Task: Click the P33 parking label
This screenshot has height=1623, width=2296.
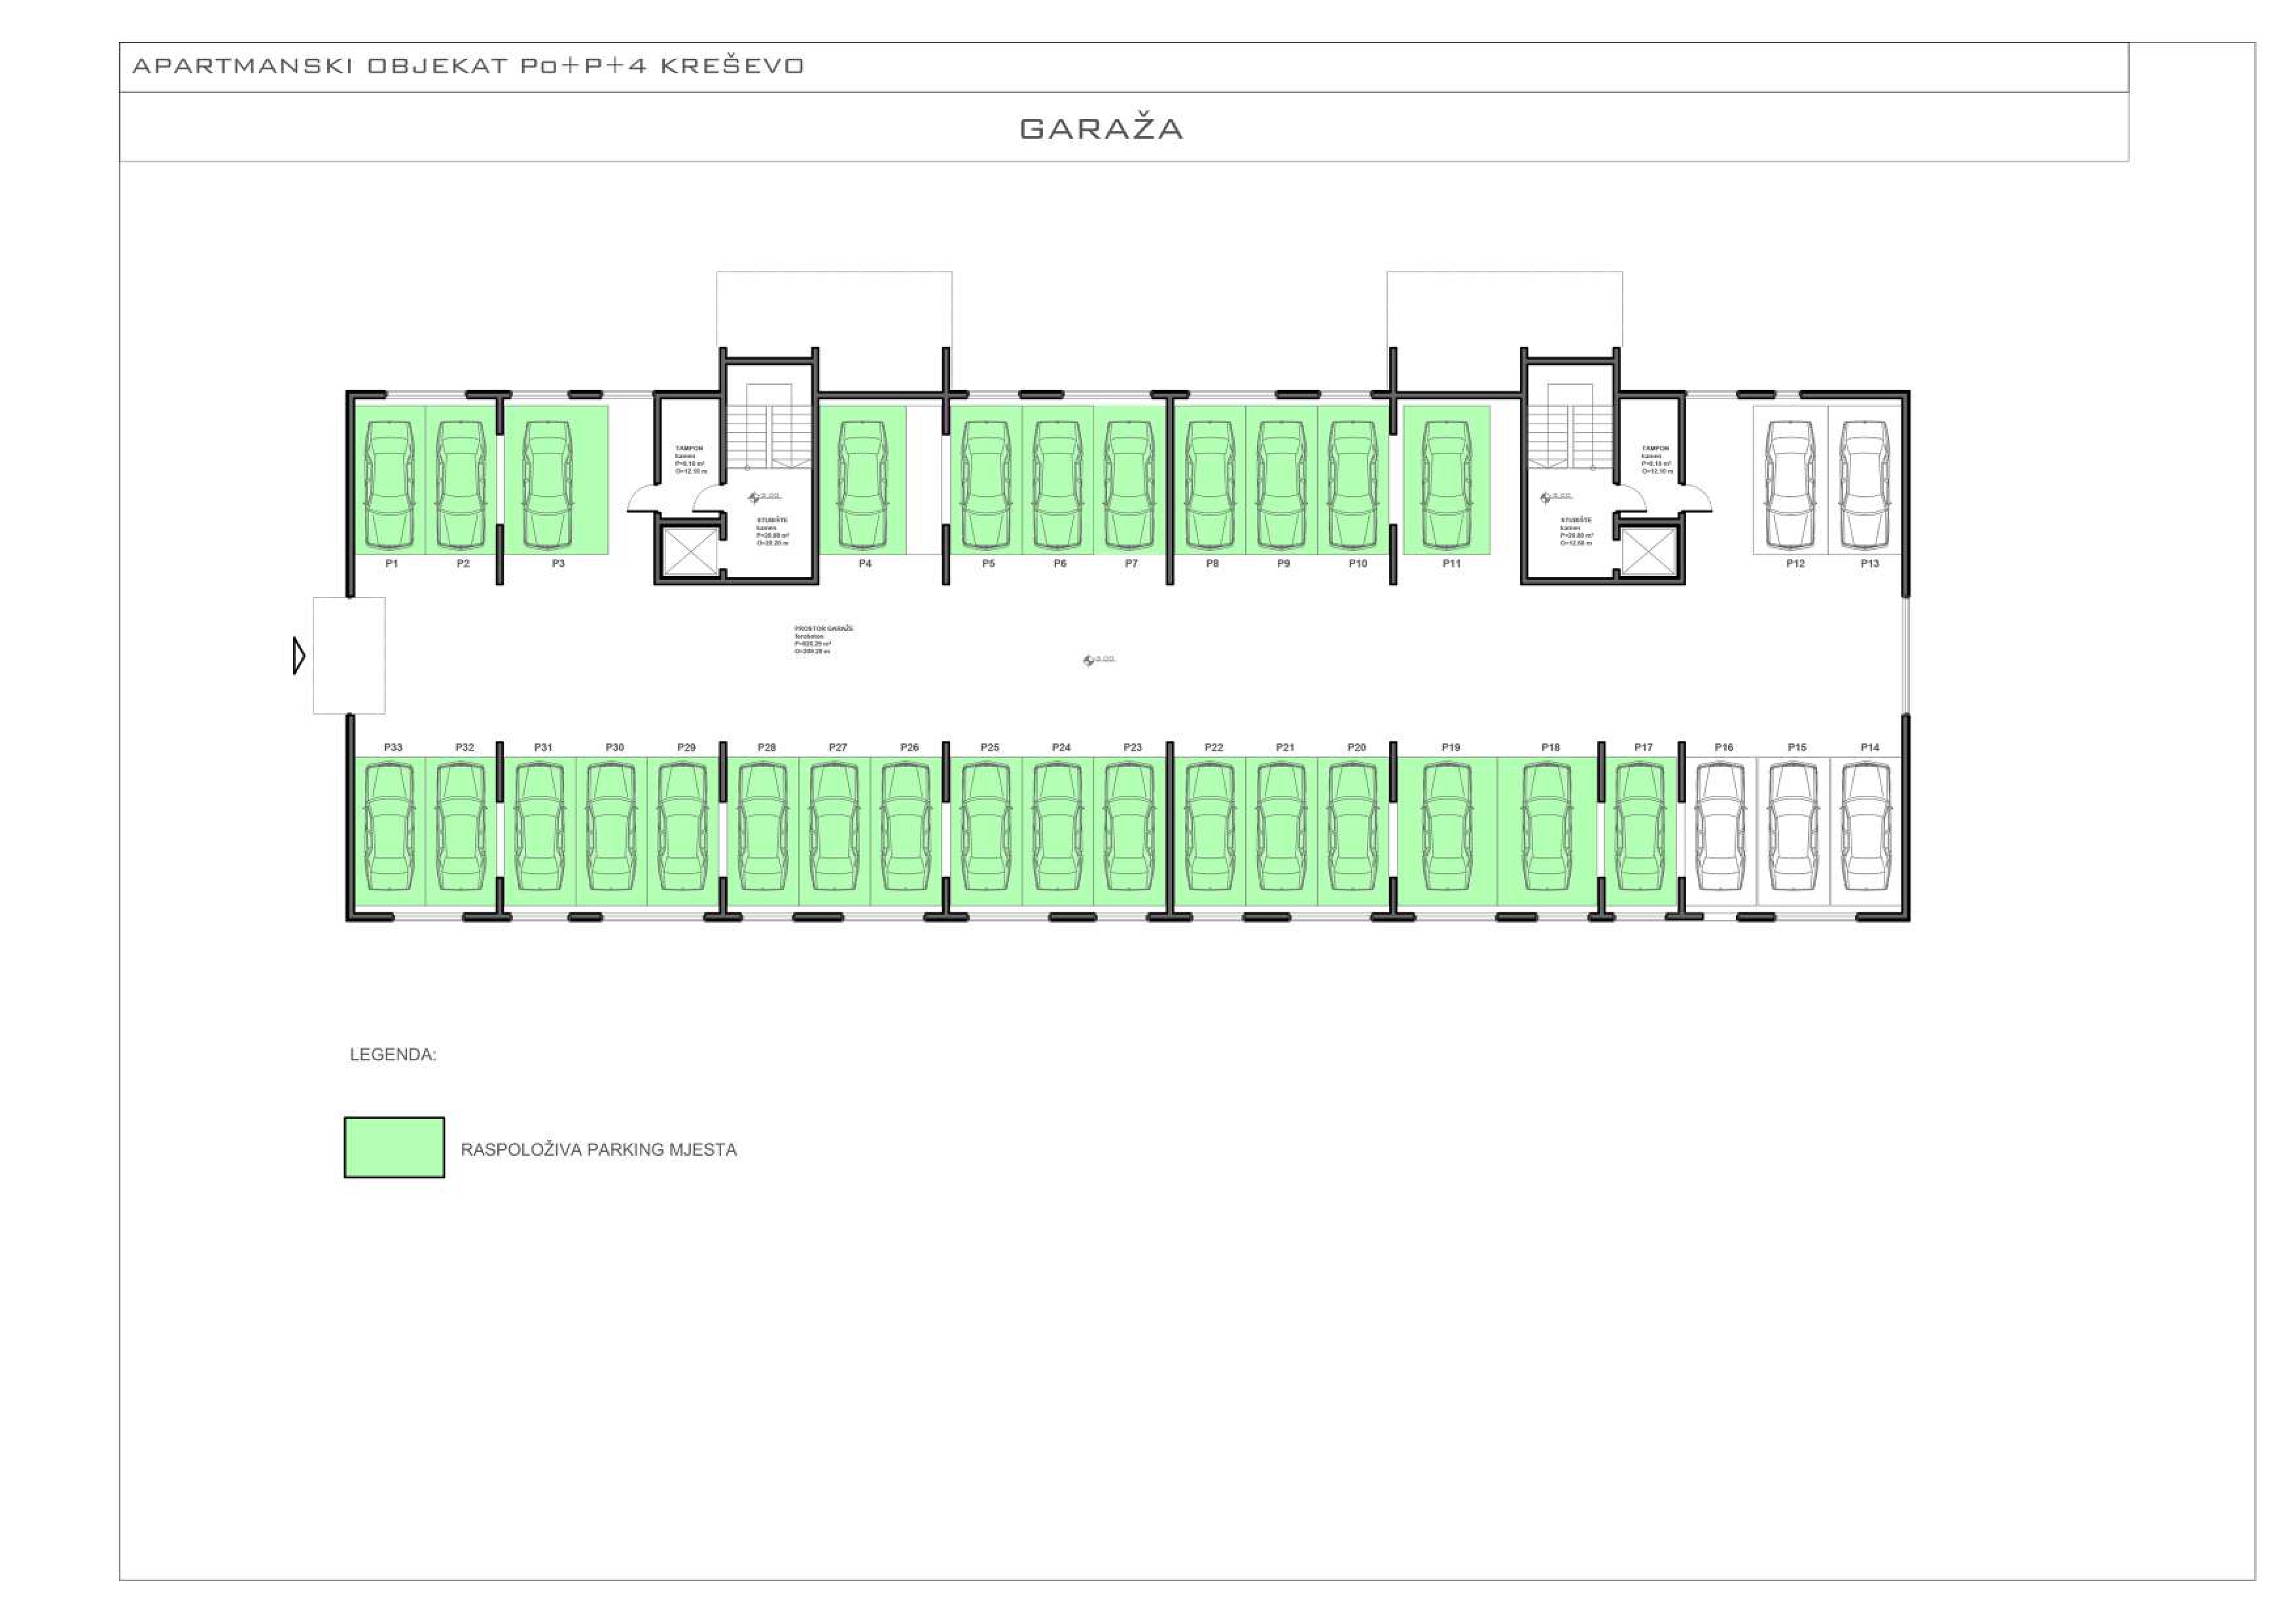Action: coord(393,747)
